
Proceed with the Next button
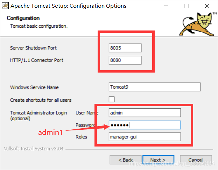[159, 160]
